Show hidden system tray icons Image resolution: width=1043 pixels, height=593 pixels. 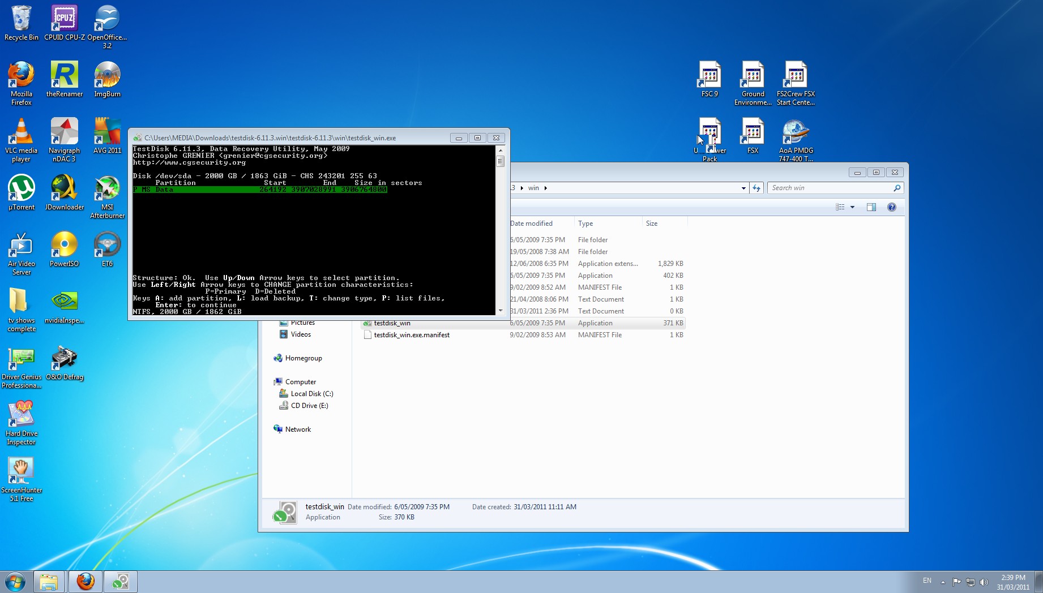[943, 582]
